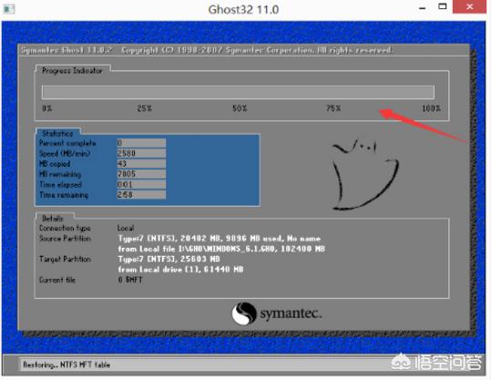Close the Ghost32 11.0 window
491x380 pixels.
[469, 7]
